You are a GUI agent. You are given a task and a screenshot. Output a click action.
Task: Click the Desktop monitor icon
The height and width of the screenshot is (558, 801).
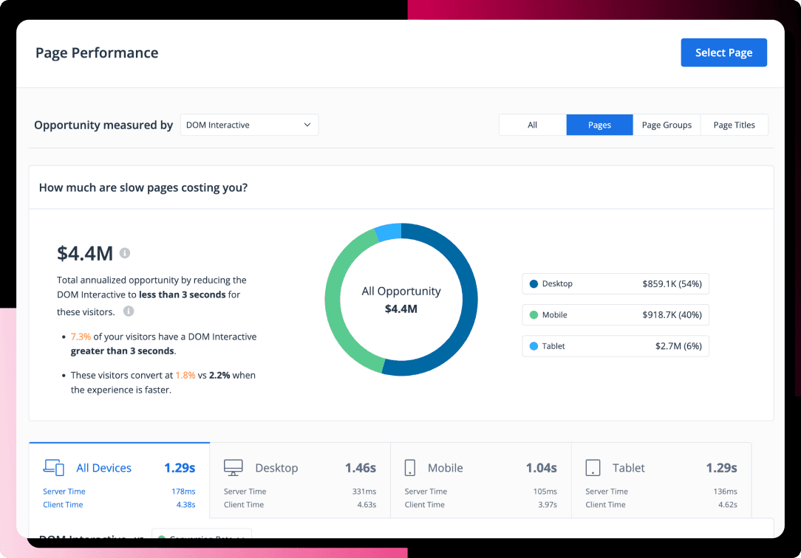234,467
